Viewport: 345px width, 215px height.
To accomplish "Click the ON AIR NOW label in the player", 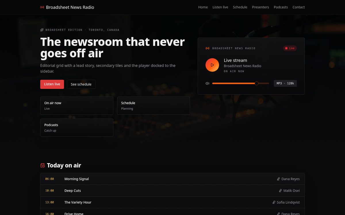I will click(234, 71).
